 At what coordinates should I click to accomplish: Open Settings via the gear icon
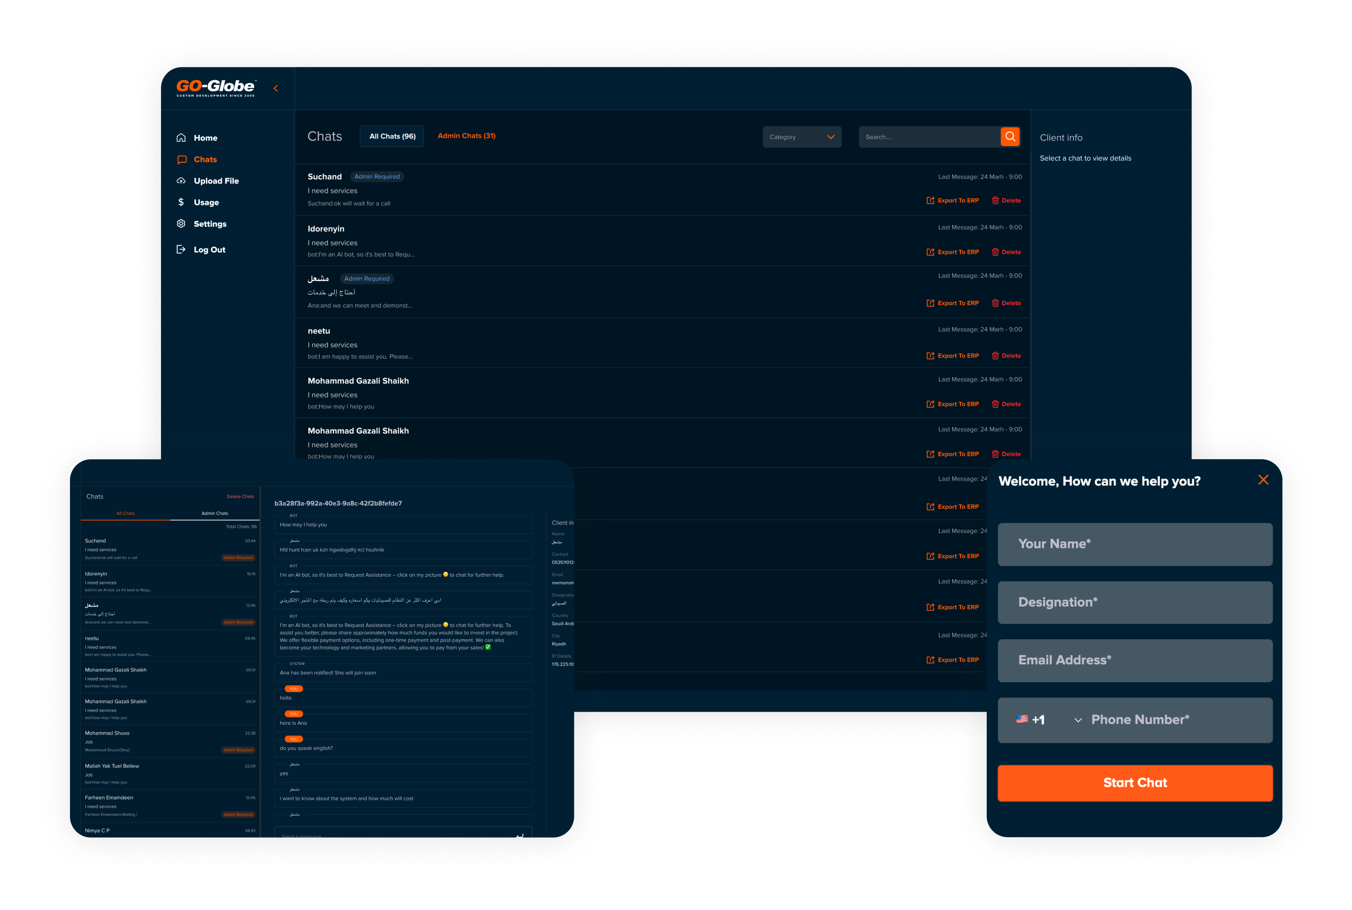[181, 224]
